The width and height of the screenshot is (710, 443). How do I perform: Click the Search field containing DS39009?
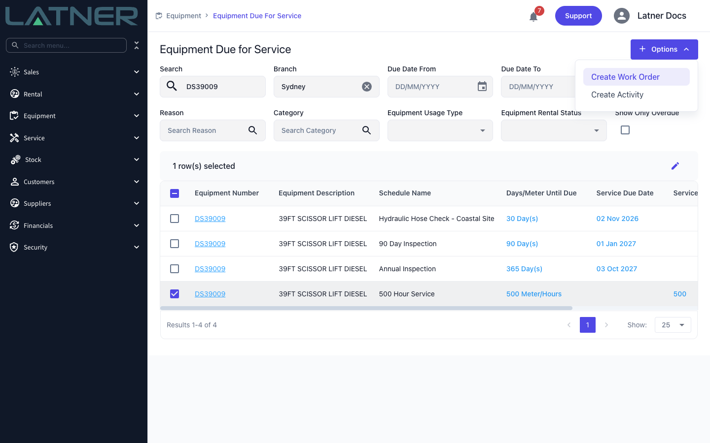click(x=213, y=87)
